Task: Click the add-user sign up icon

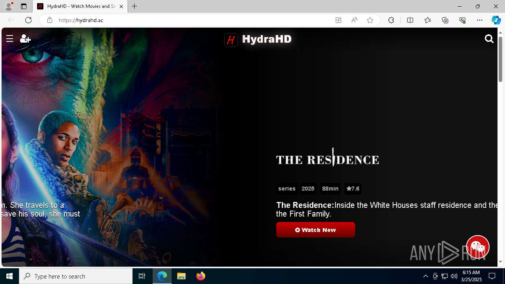Action: click(x=25, y=39)
